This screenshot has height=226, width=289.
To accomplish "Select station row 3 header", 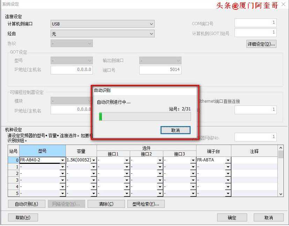I will coord(14,180).
